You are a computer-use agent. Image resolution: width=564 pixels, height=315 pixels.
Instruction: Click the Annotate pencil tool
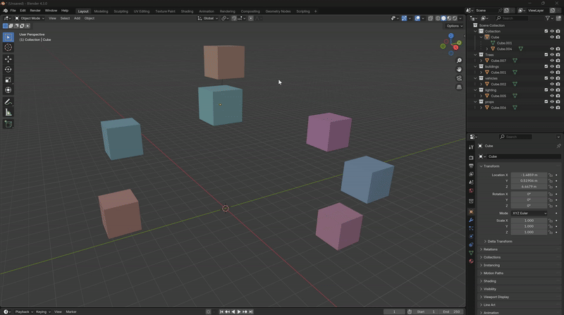8,101
